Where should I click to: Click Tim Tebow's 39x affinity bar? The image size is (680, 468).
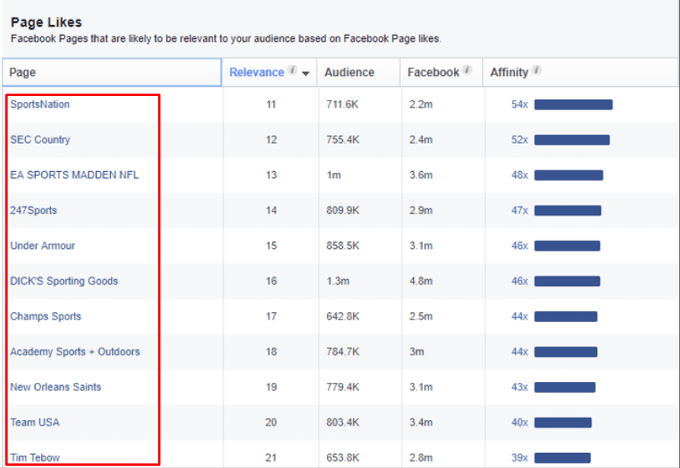coord(562,457)
